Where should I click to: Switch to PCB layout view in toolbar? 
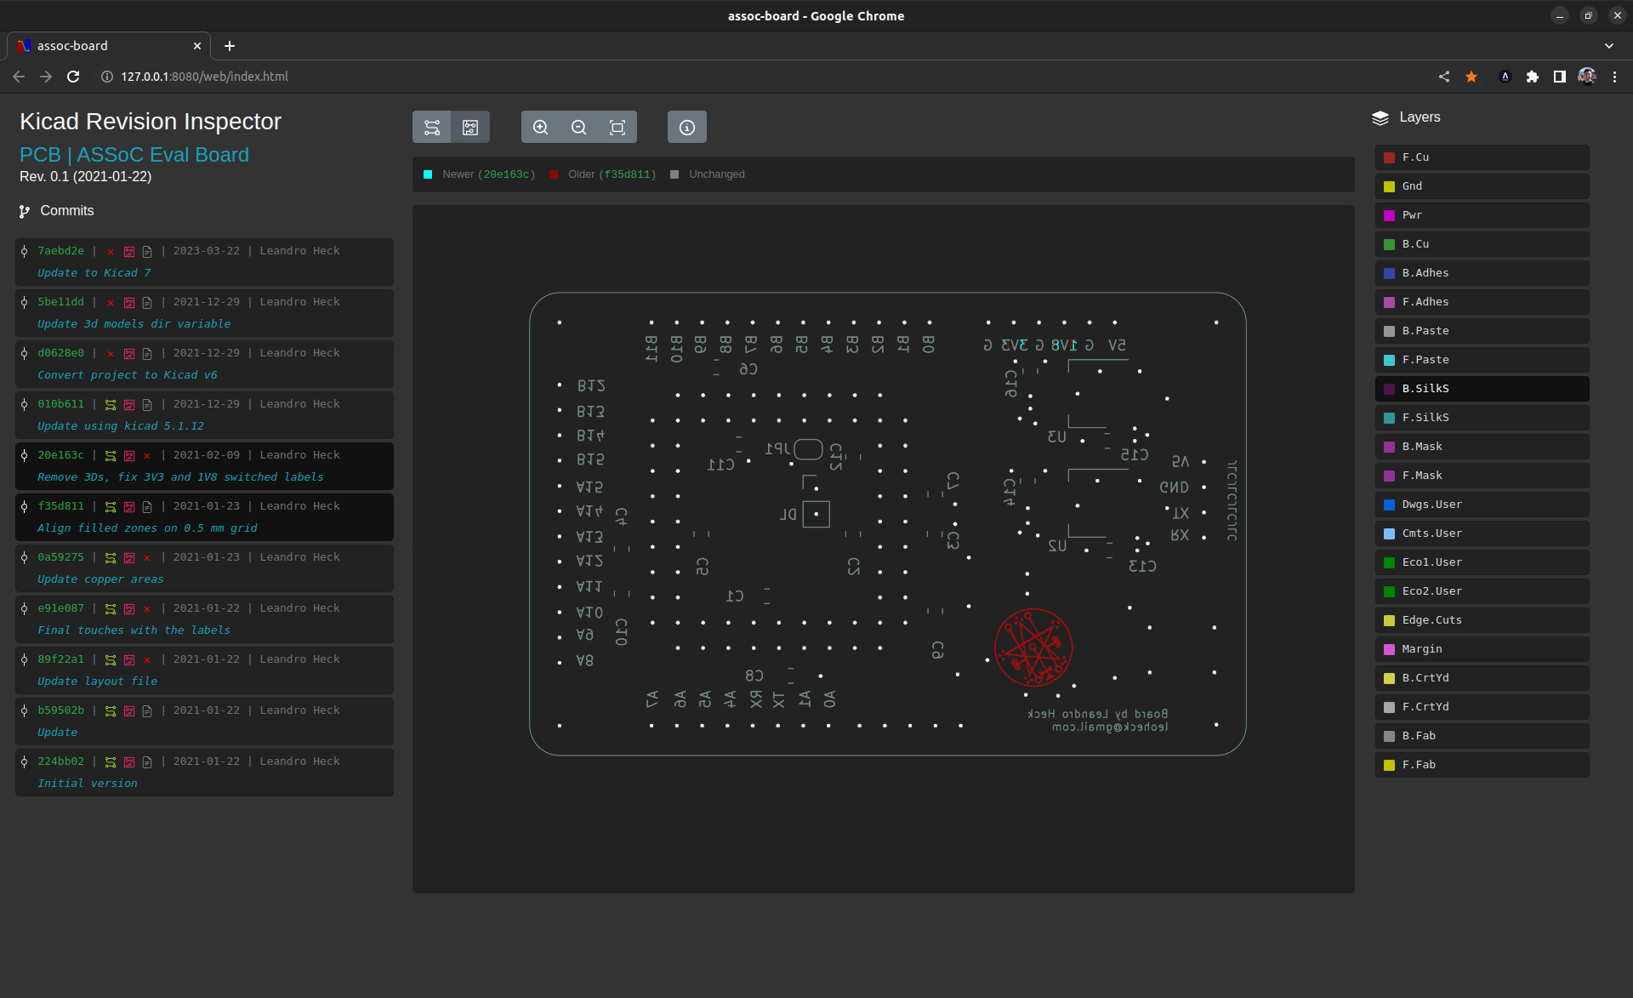pos(470,128)
